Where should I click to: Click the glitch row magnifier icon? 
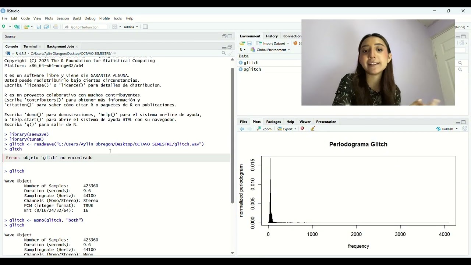[x=460, y=63]
